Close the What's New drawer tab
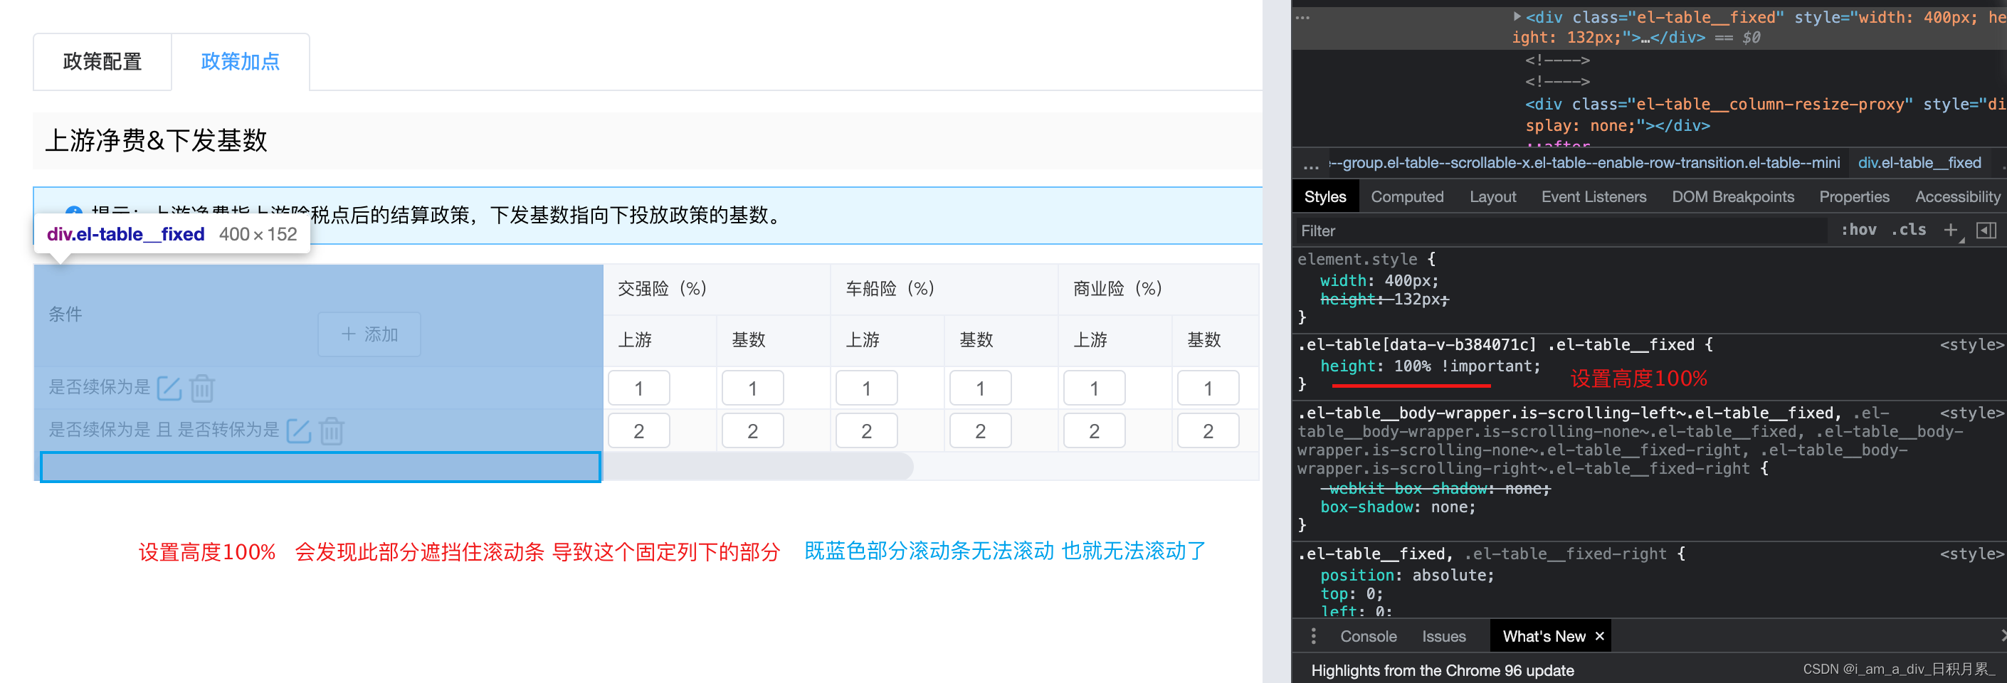 [x=1599, y=636]
